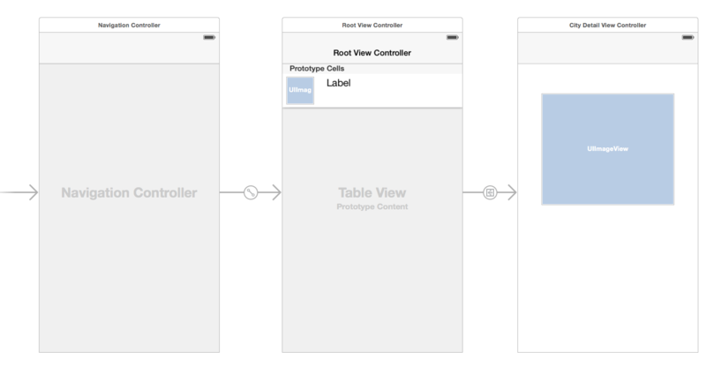Click the initial view controller entry arrow
Image resolution: width=706 pixels, height=367 pixels.
tap(19, 192)
